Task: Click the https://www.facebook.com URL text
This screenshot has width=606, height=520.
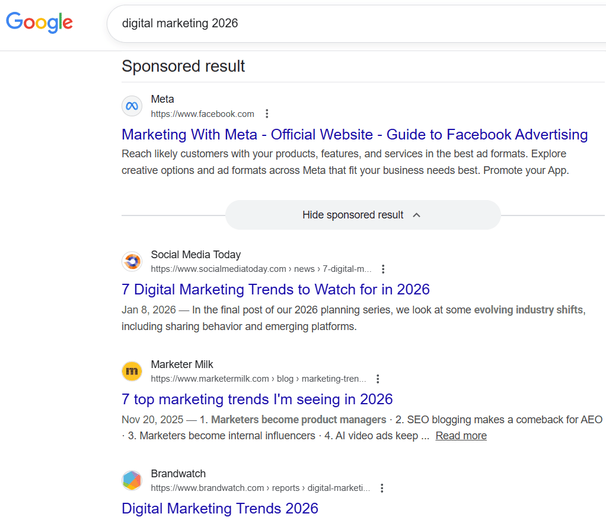Action: point(202,113)
